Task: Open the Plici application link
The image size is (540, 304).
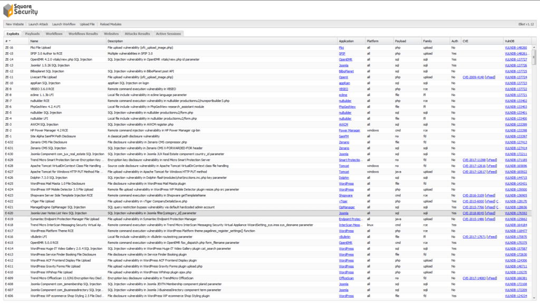Action: click(341, 47)
